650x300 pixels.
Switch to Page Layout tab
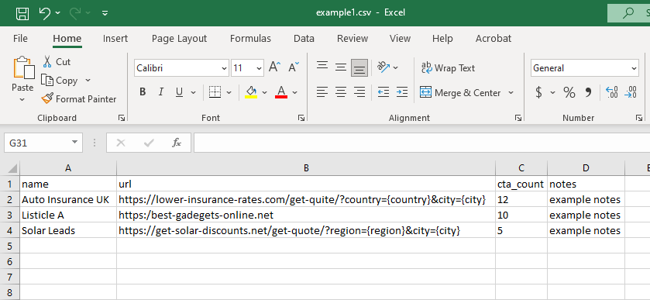coord(179,39)
